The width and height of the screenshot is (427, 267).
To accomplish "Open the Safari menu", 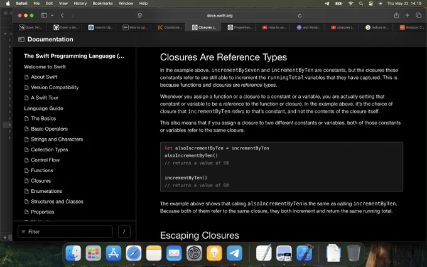I will point(21,4).
